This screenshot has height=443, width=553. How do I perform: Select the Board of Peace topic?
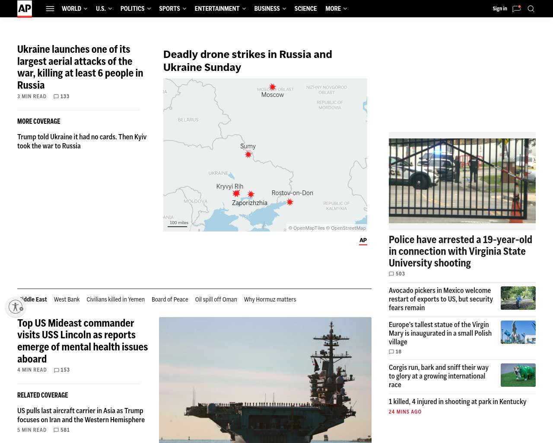[x=170, y=299]
